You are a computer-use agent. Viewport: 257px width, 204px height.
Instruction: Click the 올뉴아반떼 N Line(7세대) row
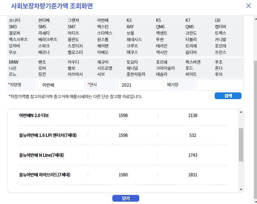(123, 155)
